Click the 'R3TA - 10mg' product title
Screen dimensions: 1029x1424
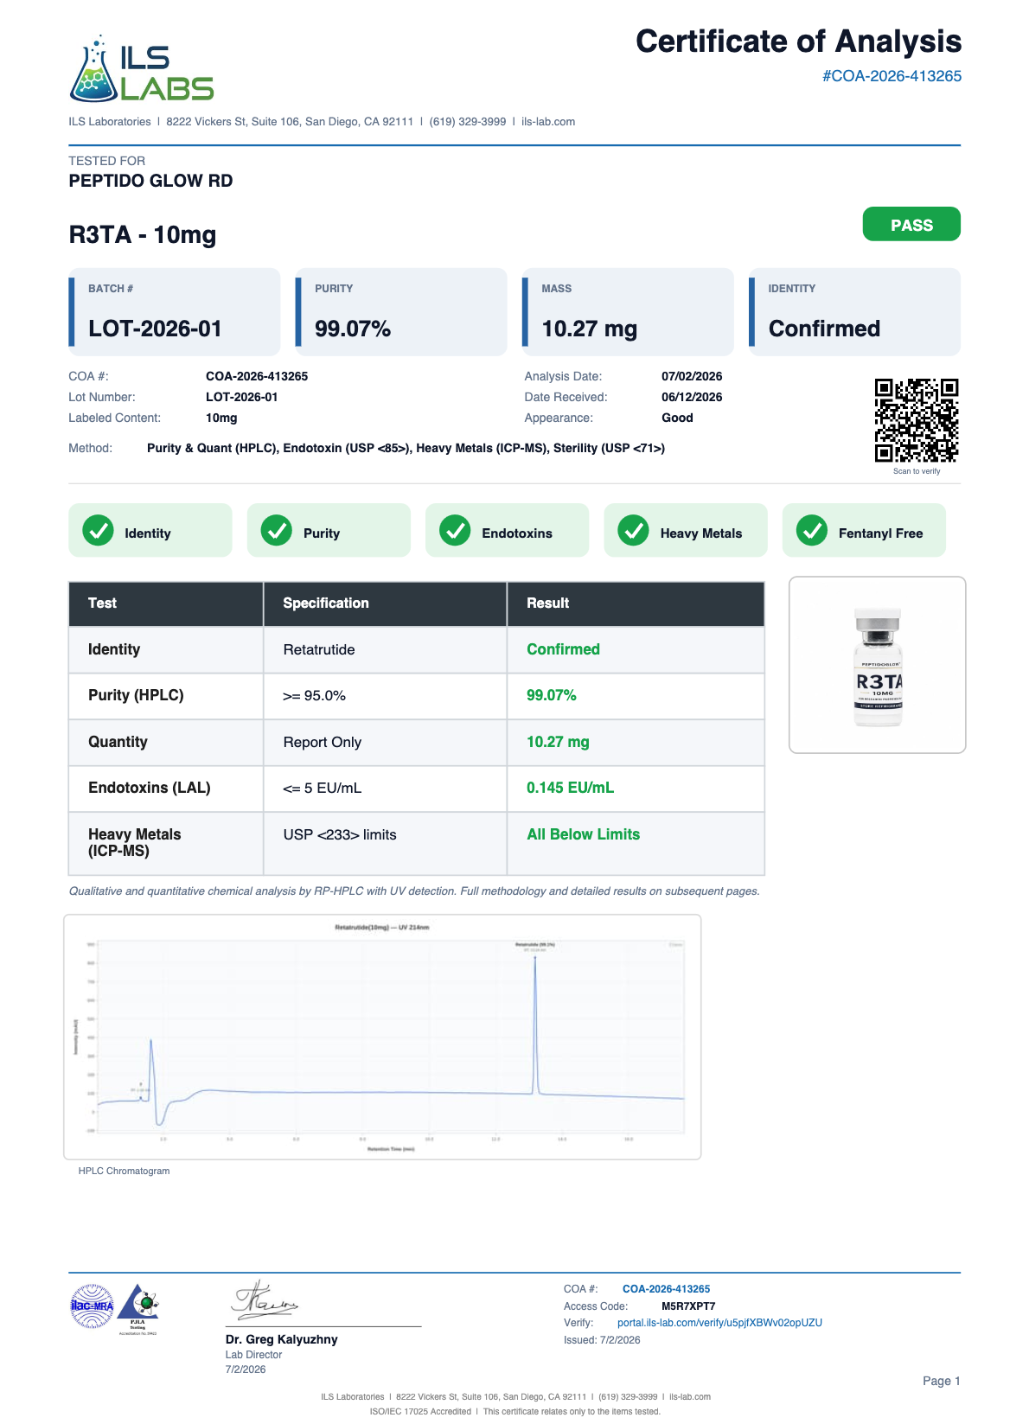(x=143, y=235)
